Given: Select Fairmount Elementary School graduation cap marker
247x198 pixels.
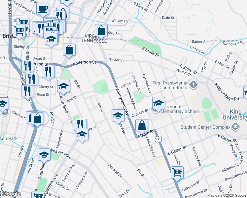Looking at the screenshot, I should 159,104.
